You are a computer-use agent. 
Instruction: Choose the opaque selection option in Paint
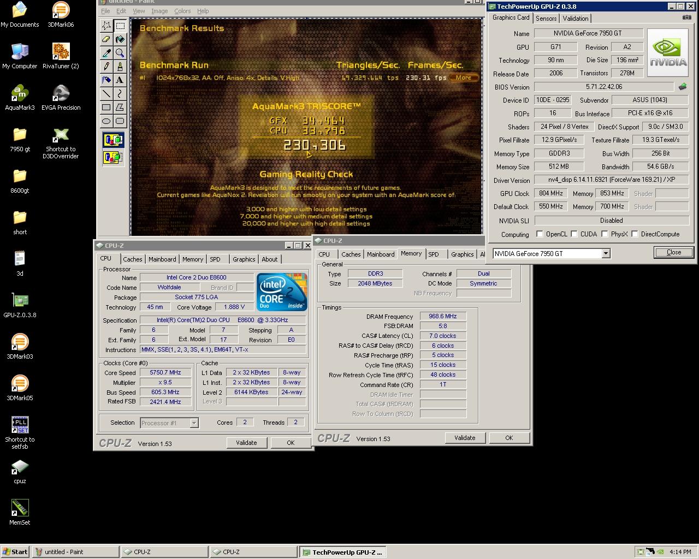pos(113,140)
